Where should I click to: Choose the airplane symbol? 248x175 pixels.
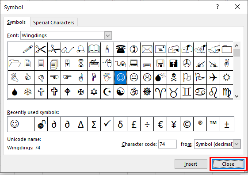point(213,78)
